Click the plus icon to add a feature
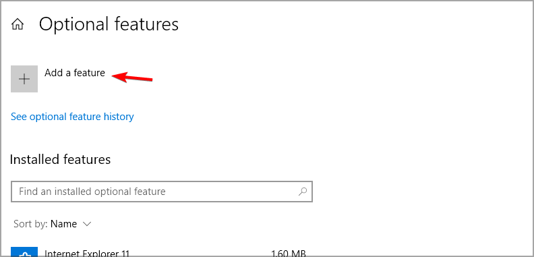Screen dimensions: 534x257 [24, 79]
